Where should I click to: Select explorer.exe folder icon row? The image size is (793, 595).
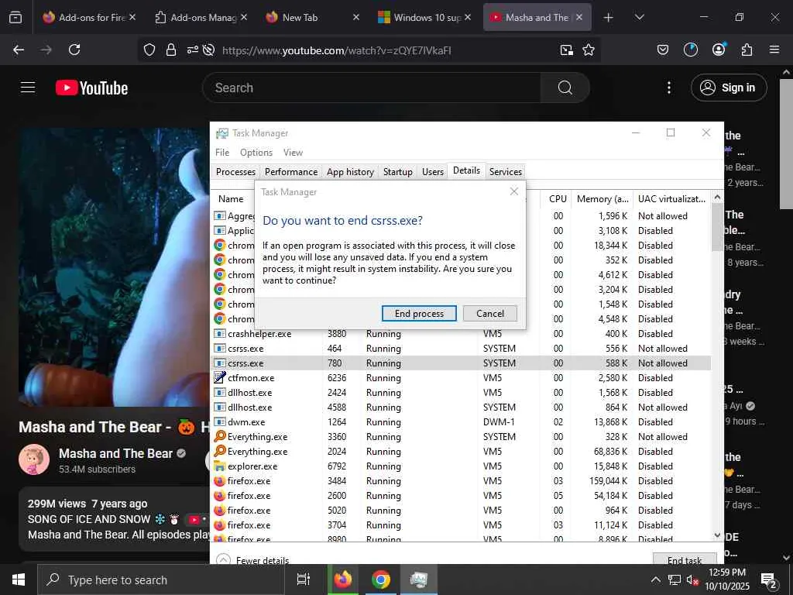click(461, 466)
